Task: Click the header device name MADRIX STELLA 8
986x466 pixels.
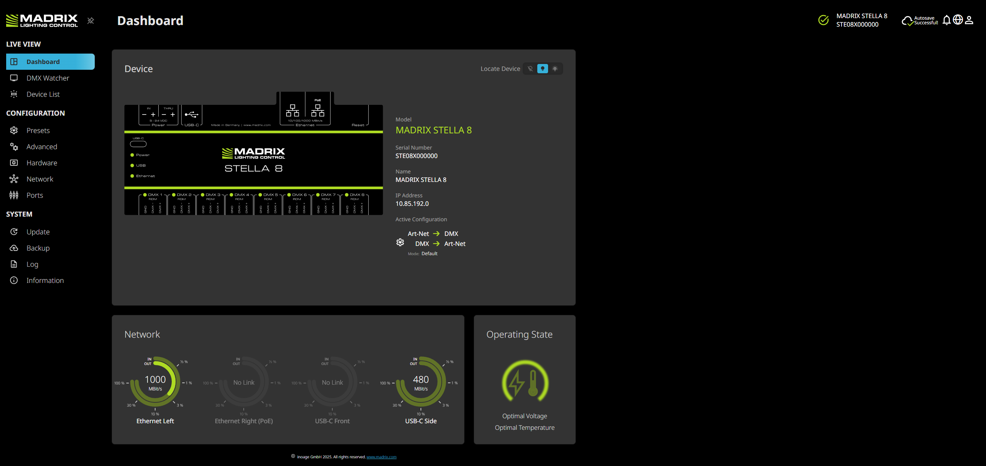Action: pyautogui.click(x=862, y=16)
